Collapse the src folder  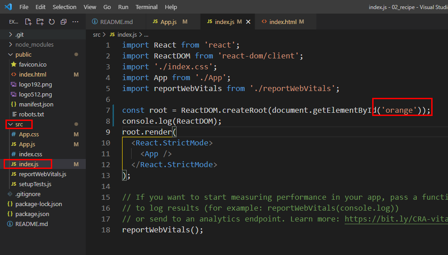click(x=43, y=125)
